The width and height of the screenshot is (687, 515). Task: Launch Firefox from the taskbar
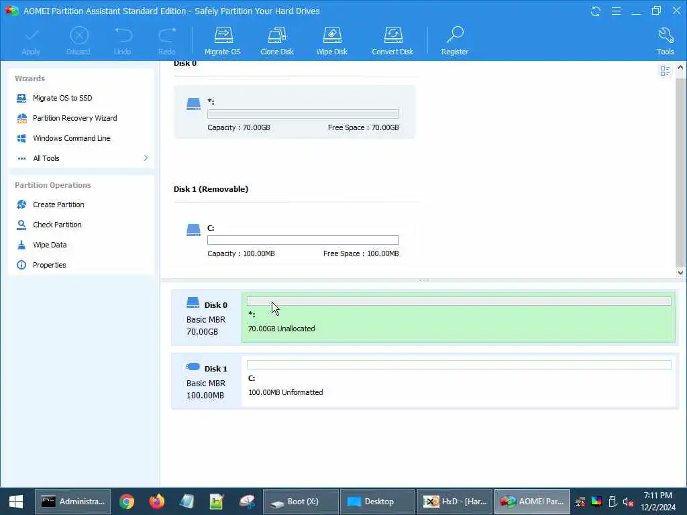(x=156, y=502)
